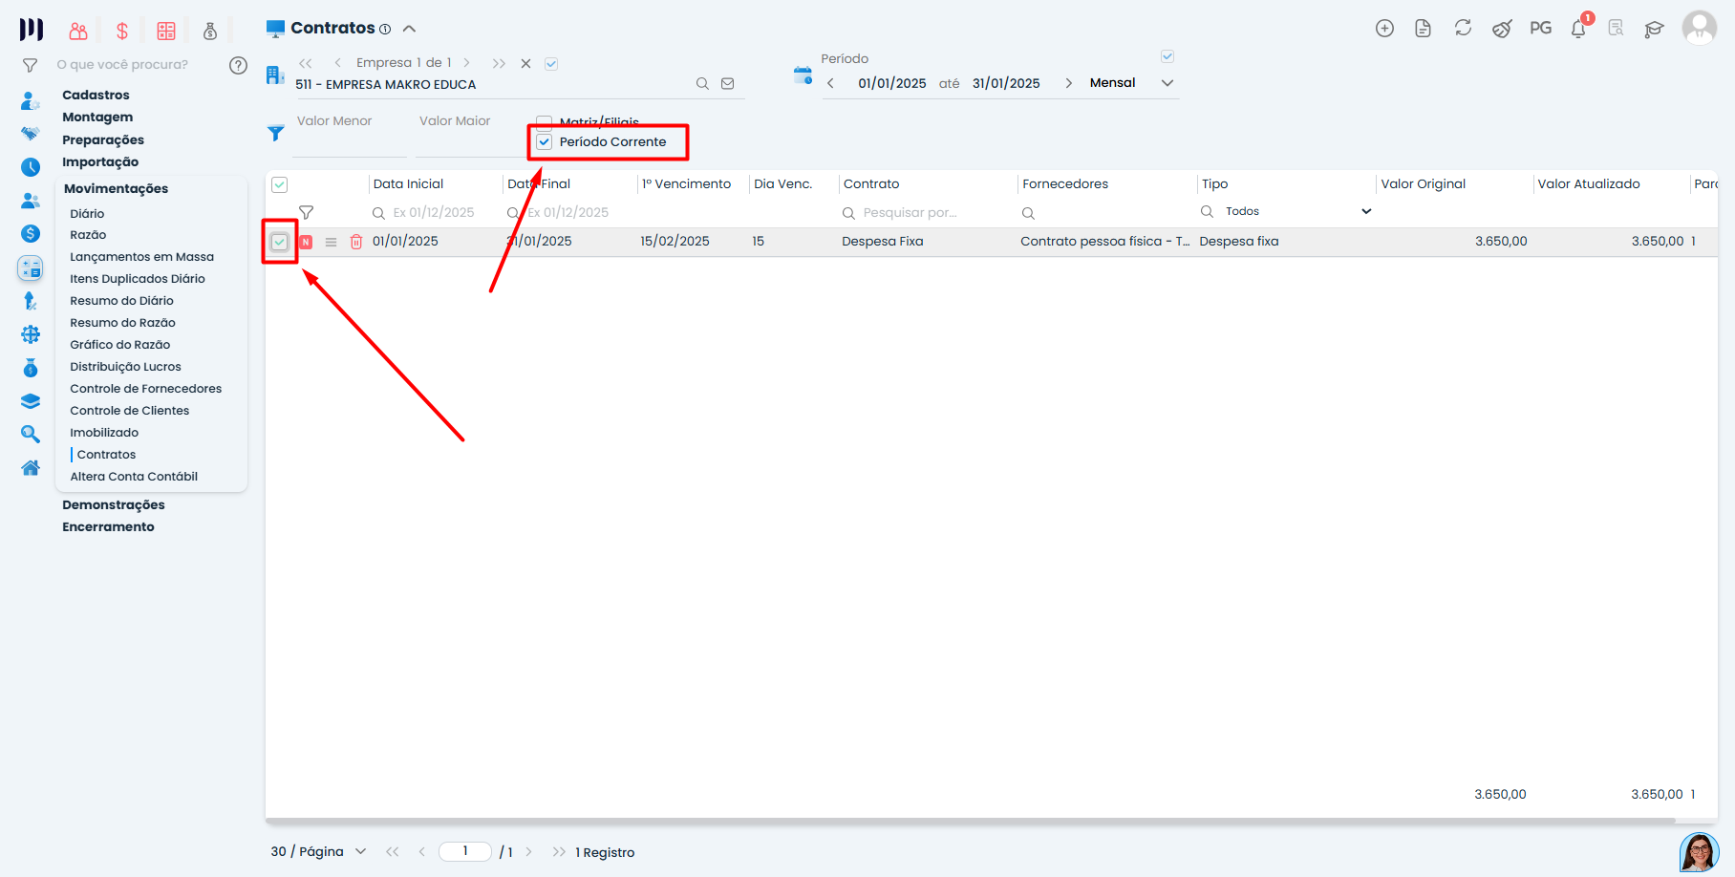Click the company search magnifier icon
Image resolution: width=1735 pixels, height=877 pixels.
pos(702,84)
